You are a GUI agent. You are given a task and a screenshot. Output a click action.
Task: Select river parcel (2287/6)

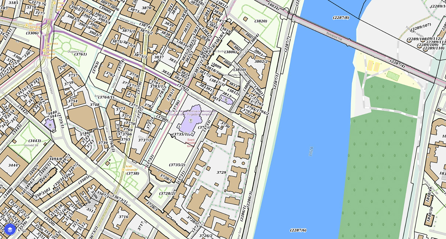298,230
